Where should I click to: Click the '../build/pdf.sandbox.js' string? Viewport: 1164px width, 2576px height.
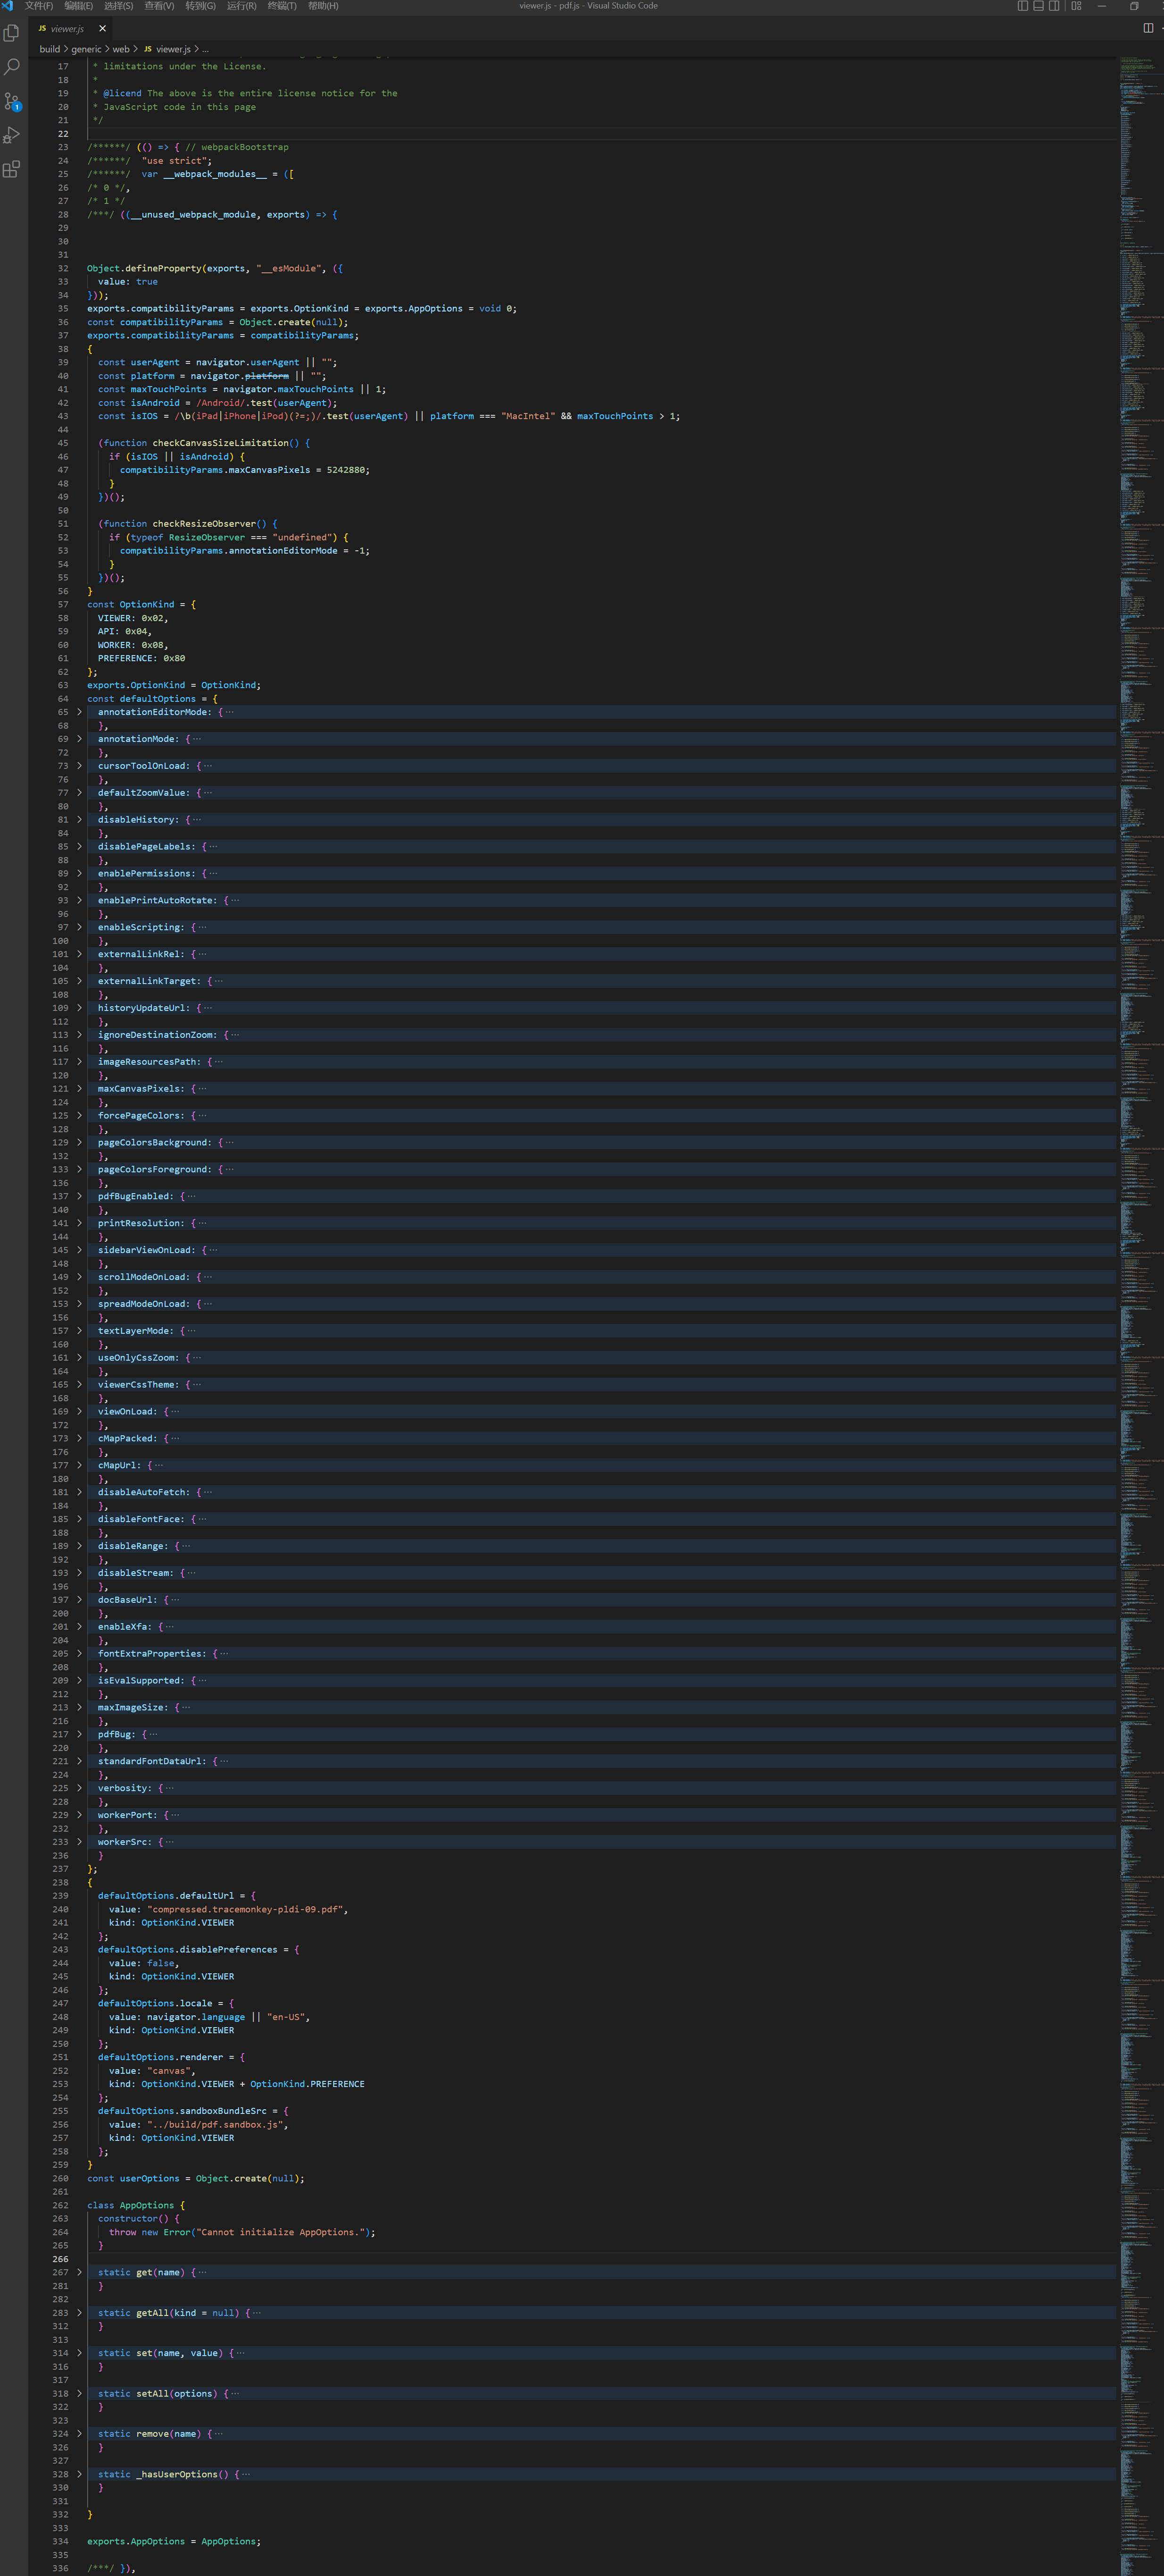(x=216, y=2124)
